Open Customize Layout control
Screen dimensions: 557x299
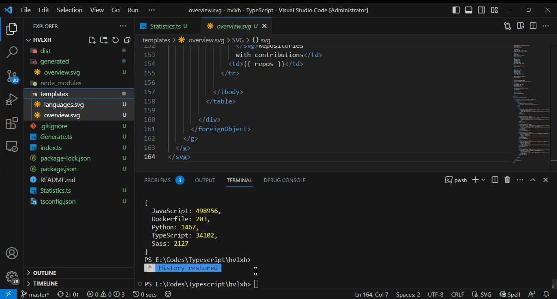[x=494, y=10]
